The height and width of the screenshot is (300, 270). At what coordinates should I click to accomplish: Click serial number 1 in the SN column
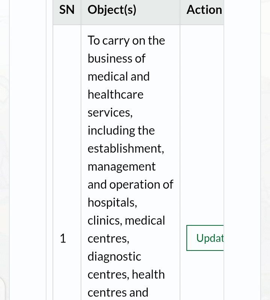(63, 238)
